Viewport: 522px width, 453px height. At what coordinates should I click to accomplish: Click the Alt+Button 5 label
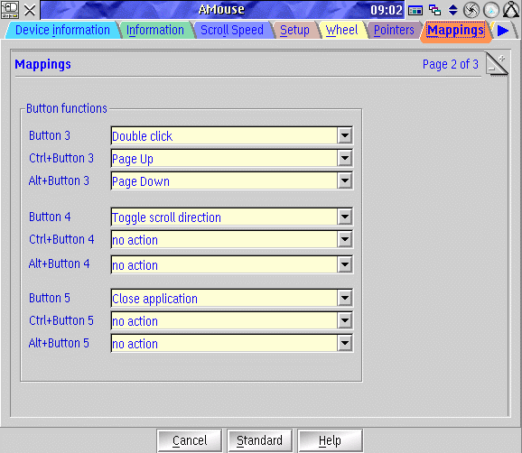click(x=59, y=343)
